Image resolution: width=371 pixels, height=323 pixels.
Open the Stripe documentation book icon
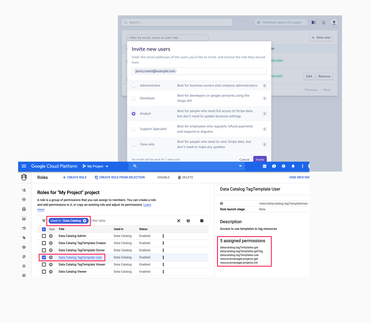tap(314, 22)
